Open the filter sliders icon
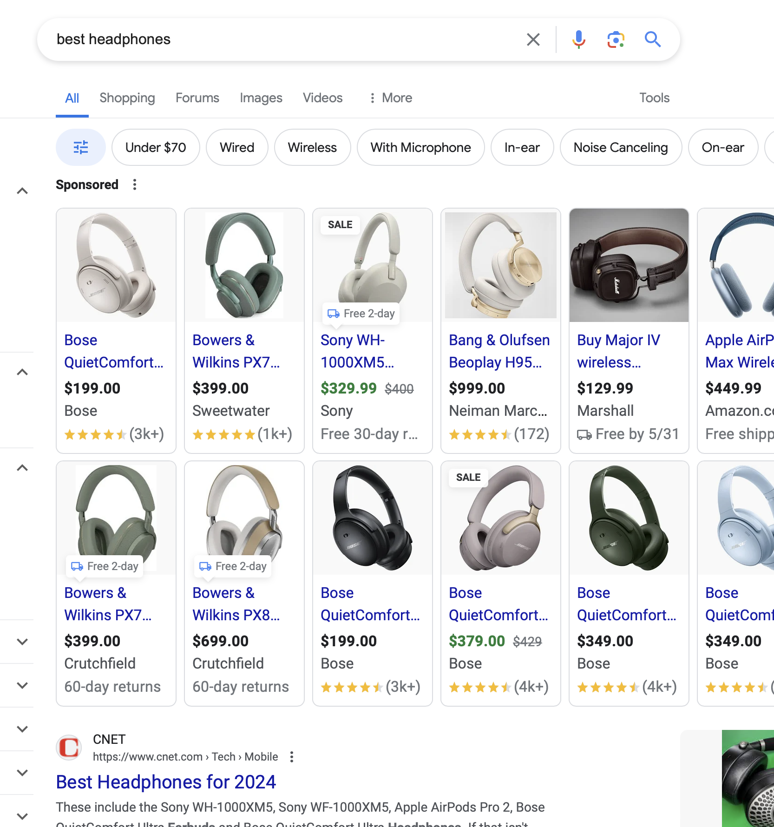774x827 pixels. pos(80,147)
